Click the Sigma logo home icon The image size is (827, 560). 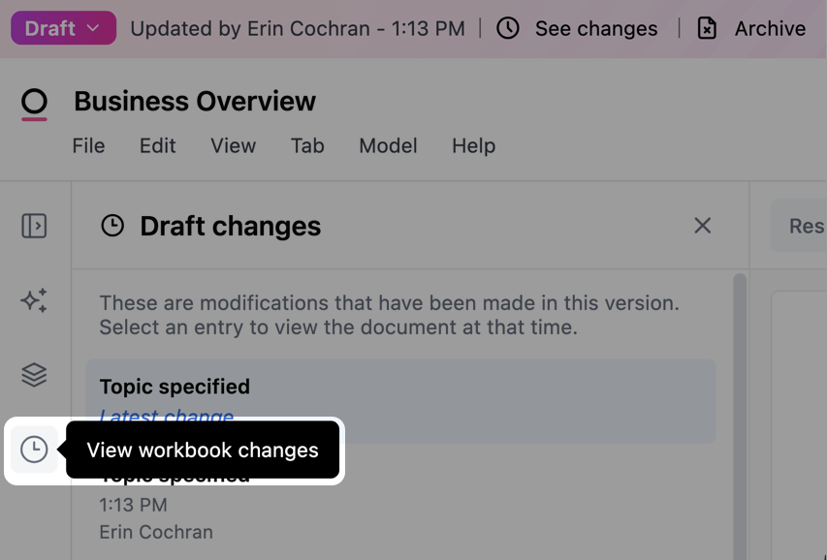point(34,103)
